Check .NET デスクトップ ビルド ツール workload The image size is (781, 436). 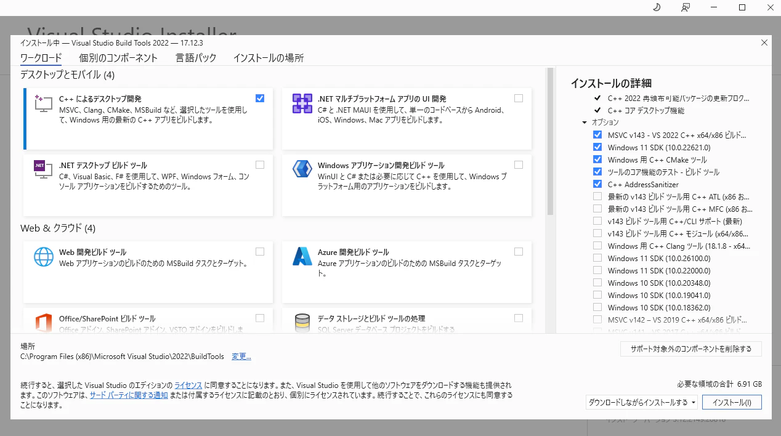[x=260, y=164]
